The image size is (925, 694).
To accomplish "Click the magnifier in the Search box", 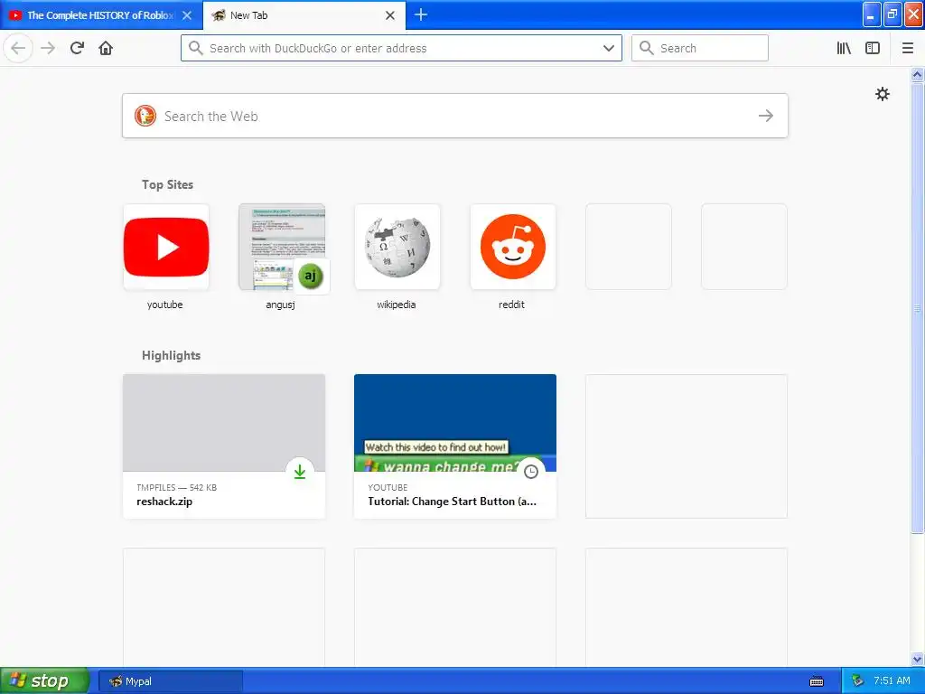I will (647, 48).
